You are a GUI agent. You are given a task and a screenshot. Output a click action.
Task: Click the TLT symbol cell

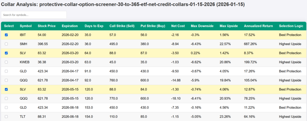tap(23, 117)
